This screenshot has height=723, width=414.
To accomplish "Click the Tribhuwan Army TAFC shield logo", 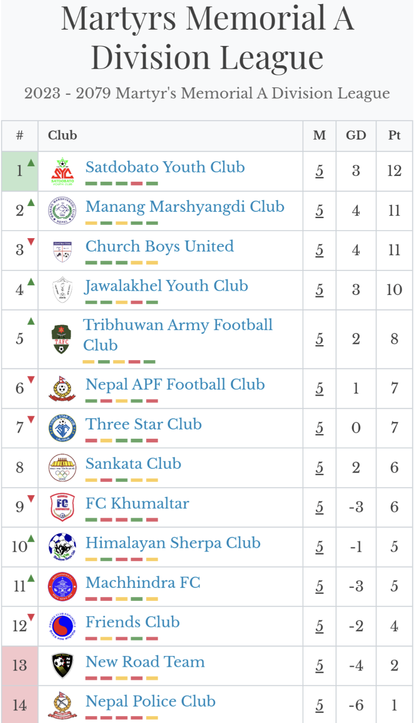I will coord(61,339).
